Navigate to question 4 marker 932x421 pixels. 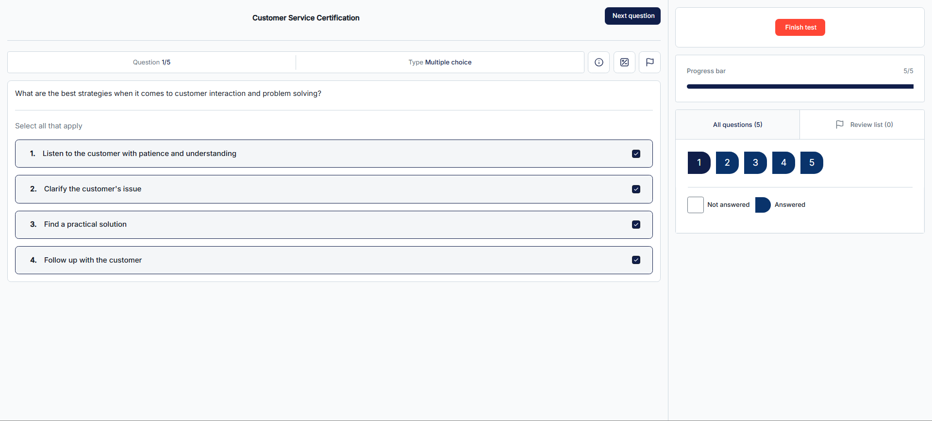point(783,163)
